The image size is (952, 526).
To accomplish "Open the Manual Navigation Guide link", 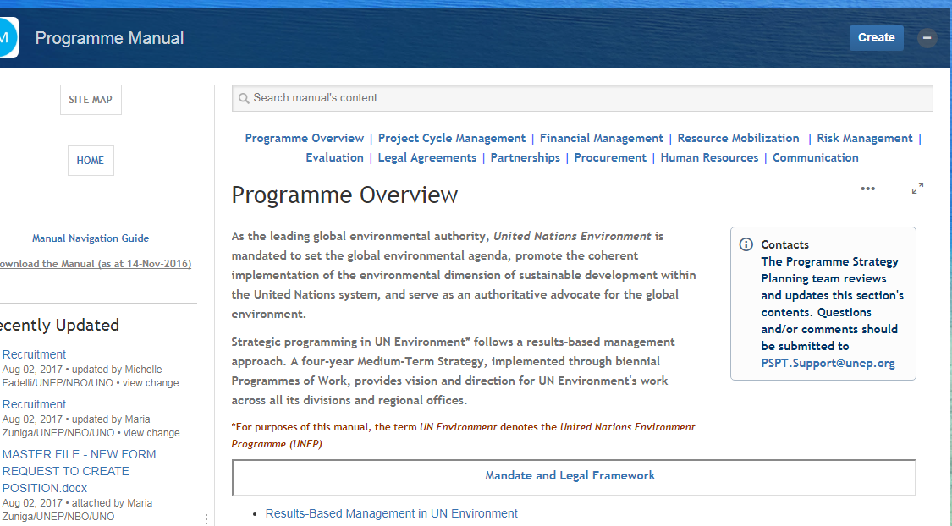I will click(x=91, y=238).
